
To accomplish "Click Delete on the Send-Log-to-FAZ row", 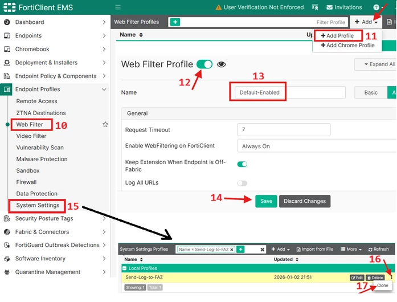I will point(375,277).
